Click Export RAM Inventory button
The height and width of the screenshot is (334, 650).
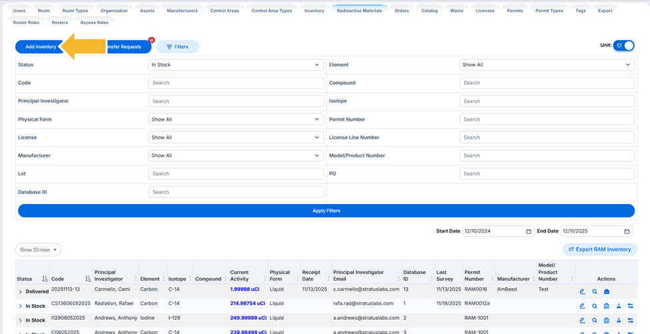pyautogui.click(x=600, y=249)
